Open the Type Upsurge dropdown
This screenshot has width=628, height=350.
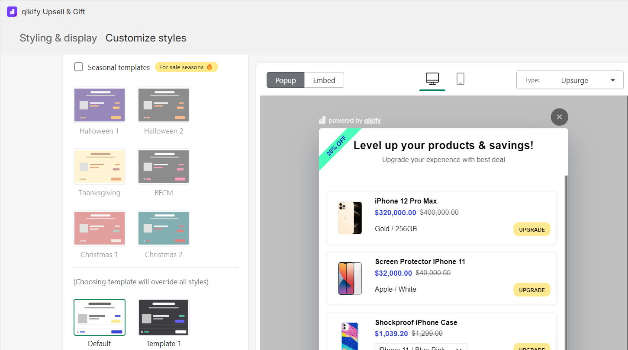coord(570,80)
